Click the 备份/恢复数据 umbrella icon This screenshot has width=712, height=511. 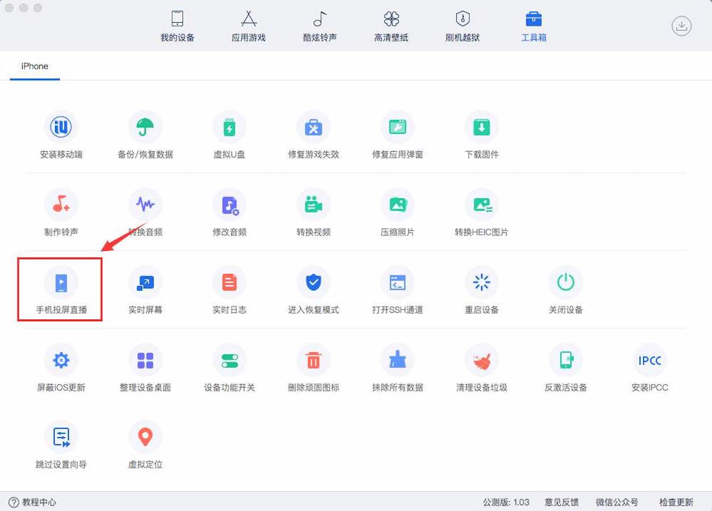(x=145, y=127)
